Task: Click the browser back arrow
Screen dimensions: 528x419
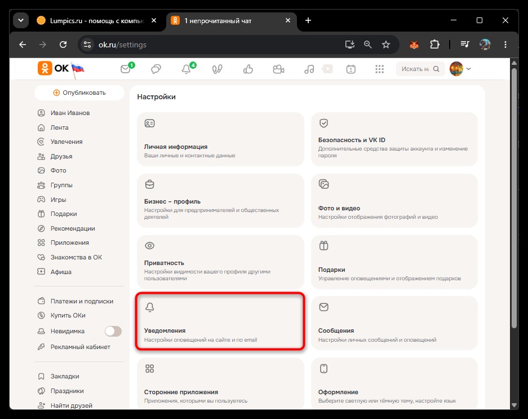Action: 23,45
